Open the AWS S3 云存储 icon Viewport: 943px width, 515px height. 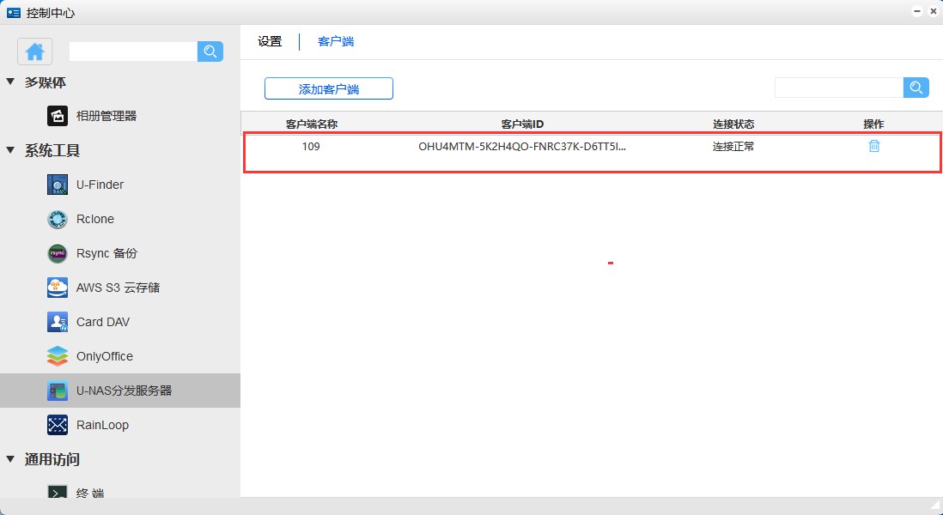pyautogui.click(x=58, y=288)
